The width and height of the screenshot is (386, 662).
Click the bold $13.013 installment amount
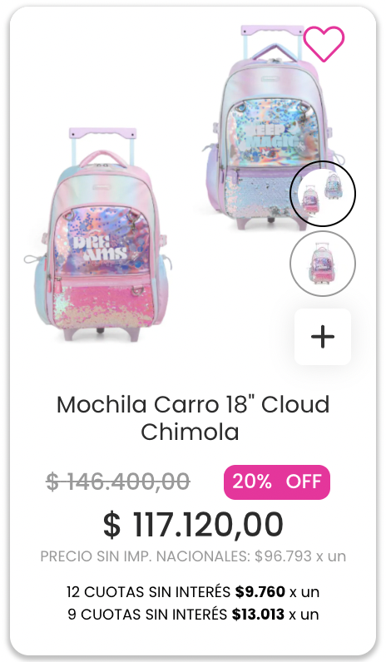258,615
